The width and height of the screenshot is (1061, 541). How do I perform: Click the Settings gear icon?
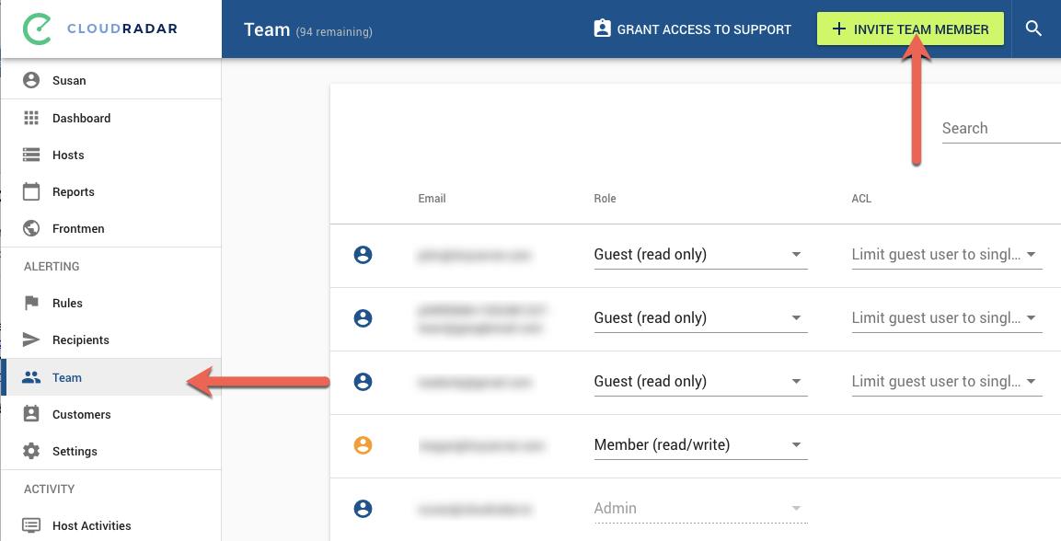coord(31,451)
